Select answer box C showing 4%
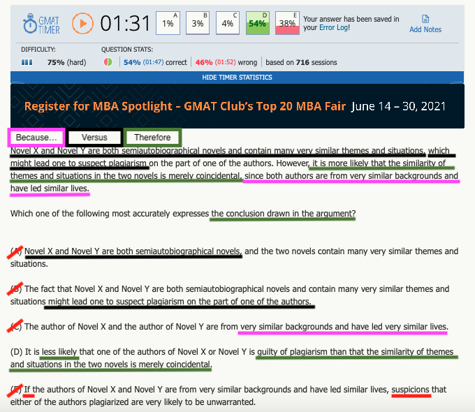The width and height of the screenshot is (475, 412). (228, 23)
